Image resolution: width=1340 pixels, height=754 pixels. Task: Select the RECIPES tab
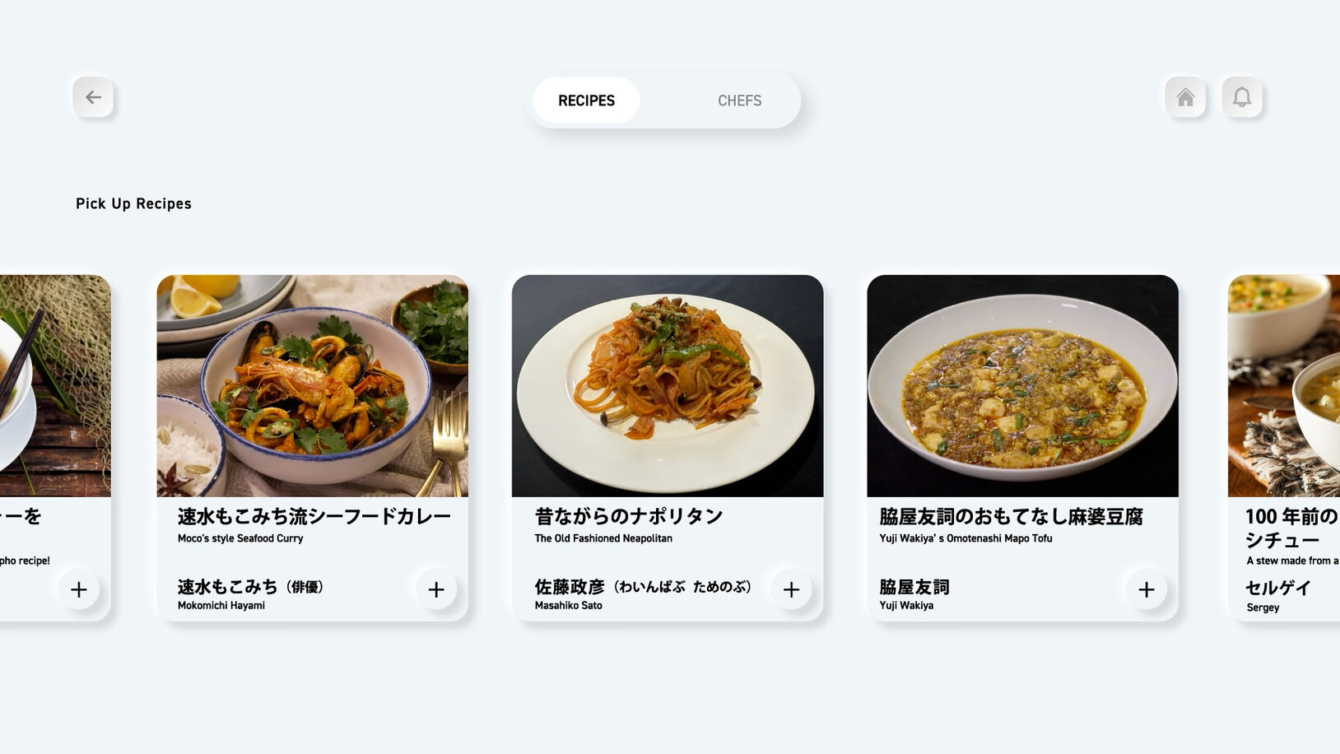586,100
